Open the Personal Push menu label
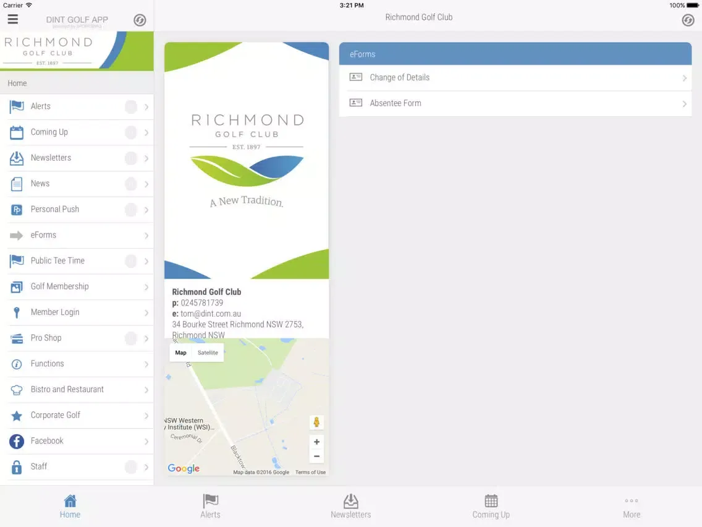This screenshot has height=527, width=702. [x=54, y=209]
